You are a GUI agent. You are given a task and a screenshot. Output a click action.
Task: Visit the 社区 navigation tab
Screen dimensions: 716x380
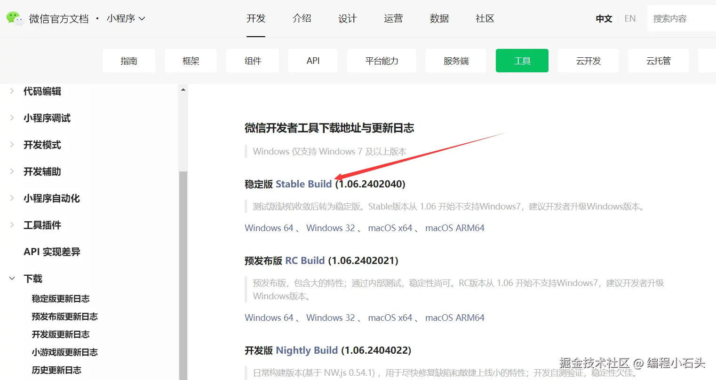485,18
